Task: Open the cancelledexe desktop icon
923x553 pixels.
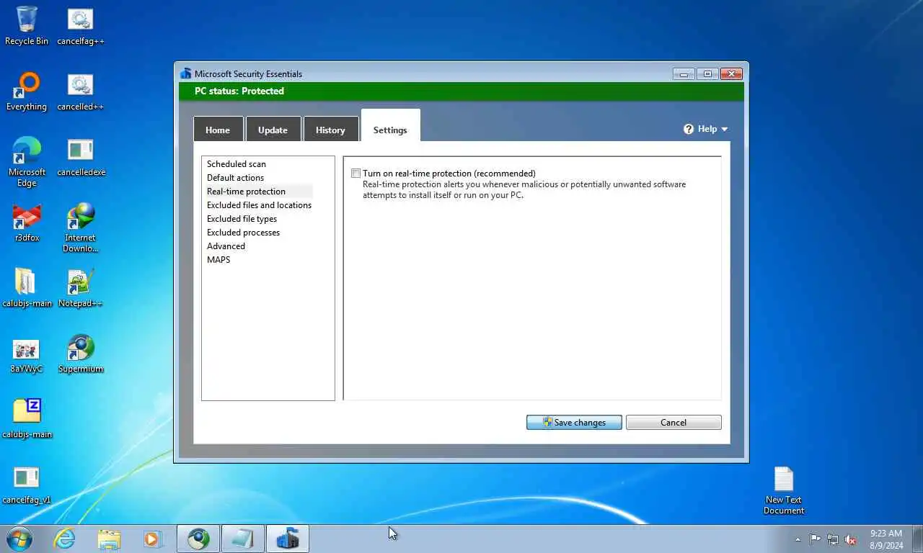Action: [x=81, y=157]
